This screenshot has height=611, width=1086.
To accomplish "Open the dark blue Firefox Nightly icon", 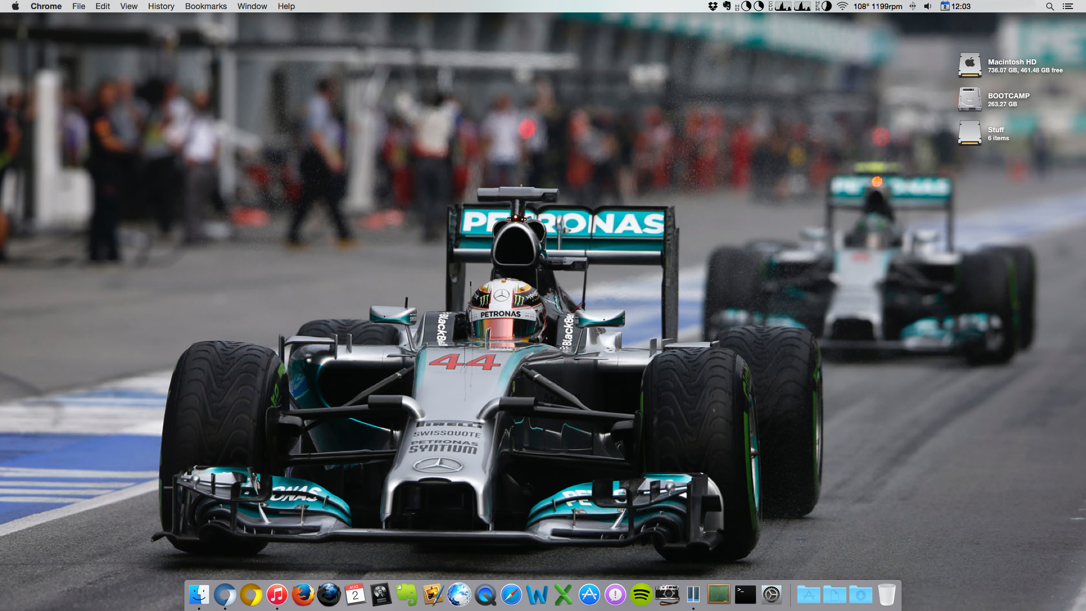I will tap(329, 595).
